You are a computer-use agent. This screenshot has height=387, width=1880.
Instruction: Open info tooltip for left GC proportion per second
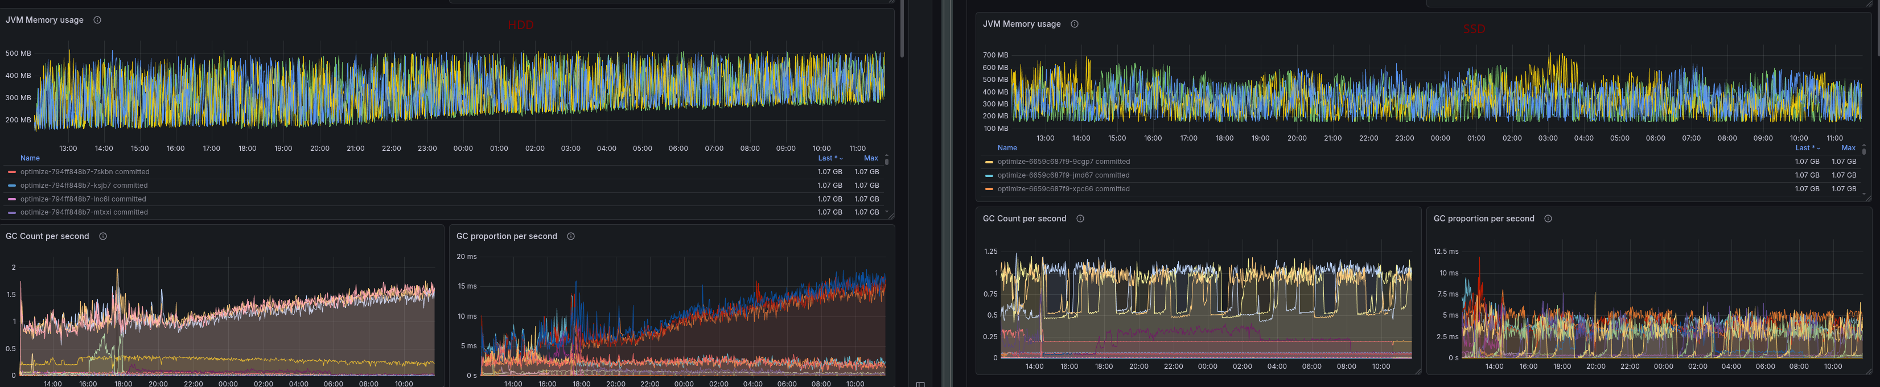[571, 236]
